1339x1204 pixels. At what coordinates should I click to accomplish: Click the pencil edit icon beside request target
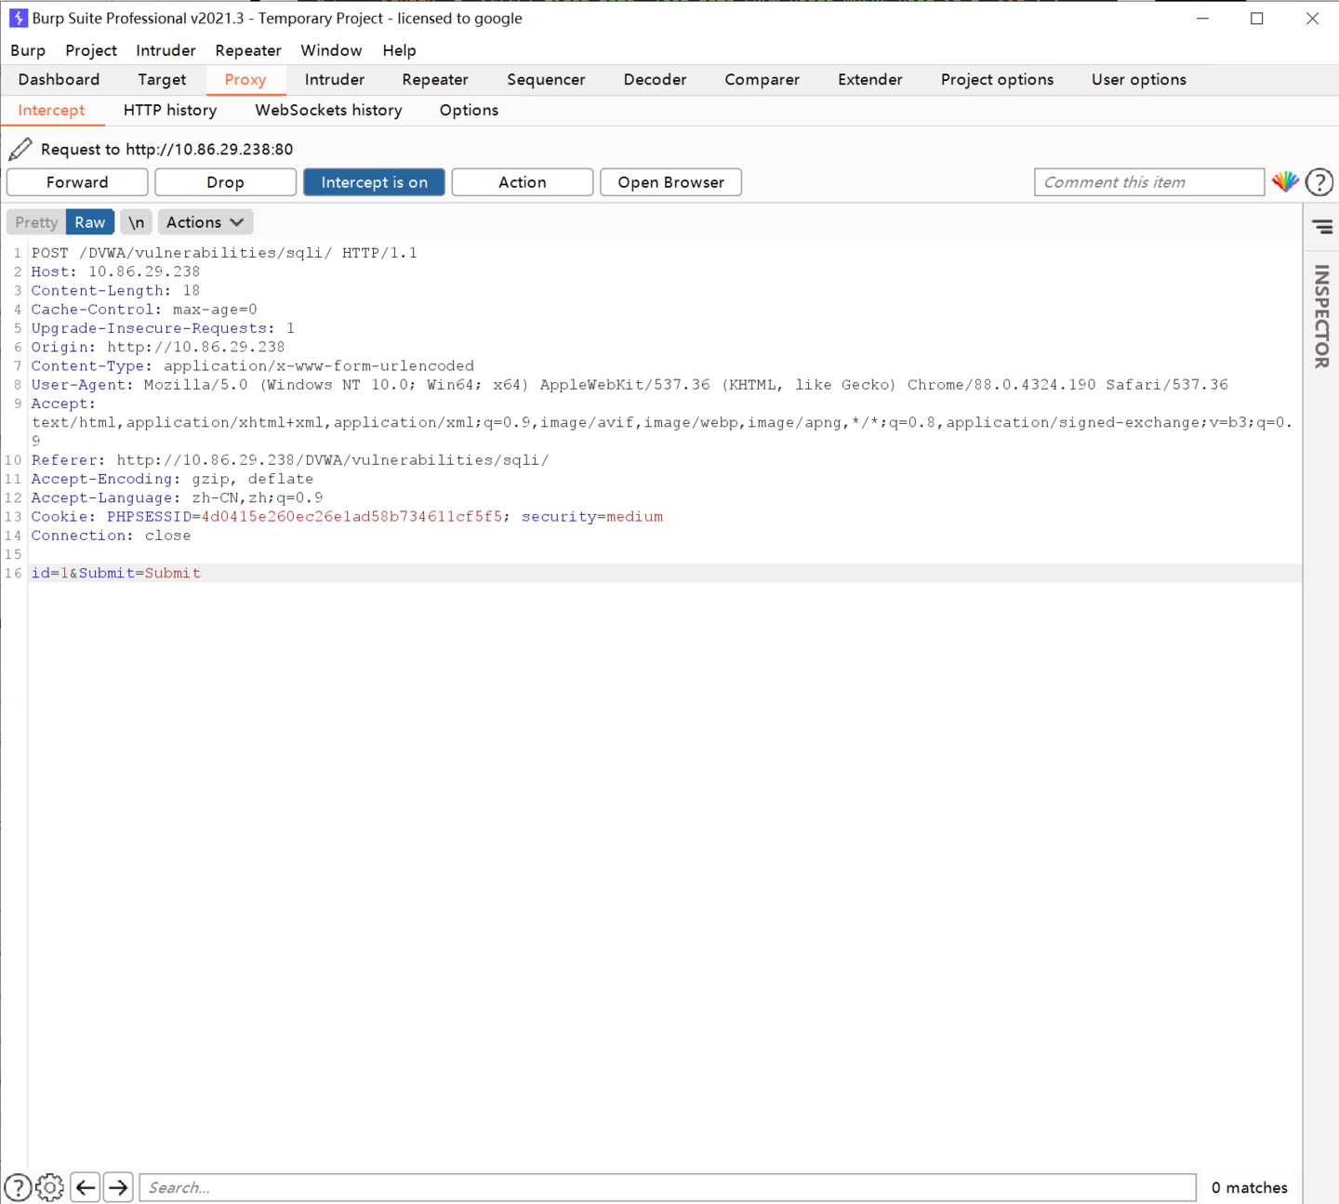[x=20, y=149]
